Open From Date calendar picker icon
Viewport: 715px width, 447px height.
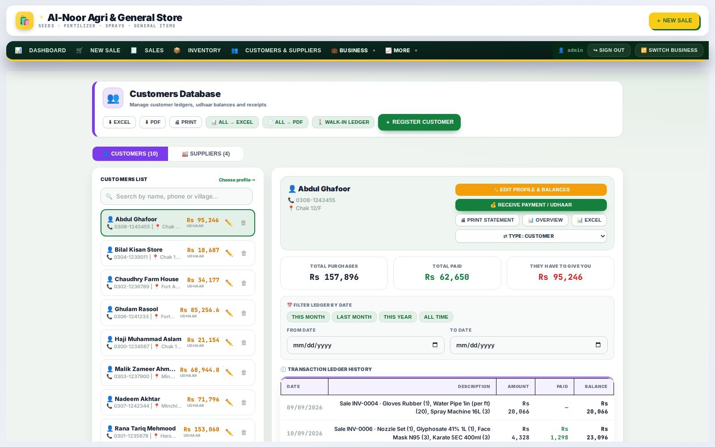(x=435, y=345)
